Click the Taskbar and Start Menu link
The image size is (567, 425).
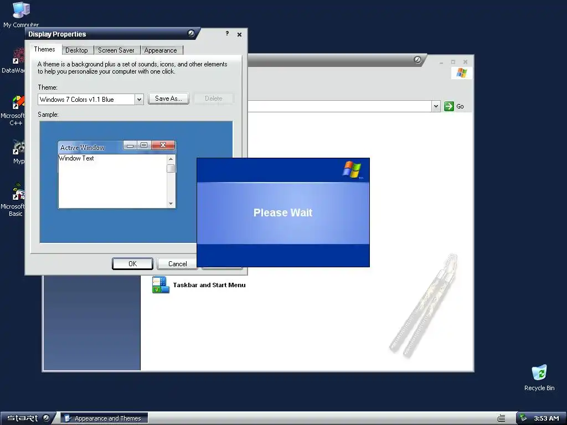[x=209, y=285]
